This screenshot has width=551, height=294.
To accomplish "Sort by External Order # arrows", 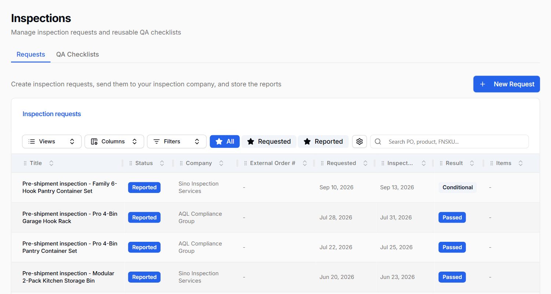I will click(x=305, y=163).
